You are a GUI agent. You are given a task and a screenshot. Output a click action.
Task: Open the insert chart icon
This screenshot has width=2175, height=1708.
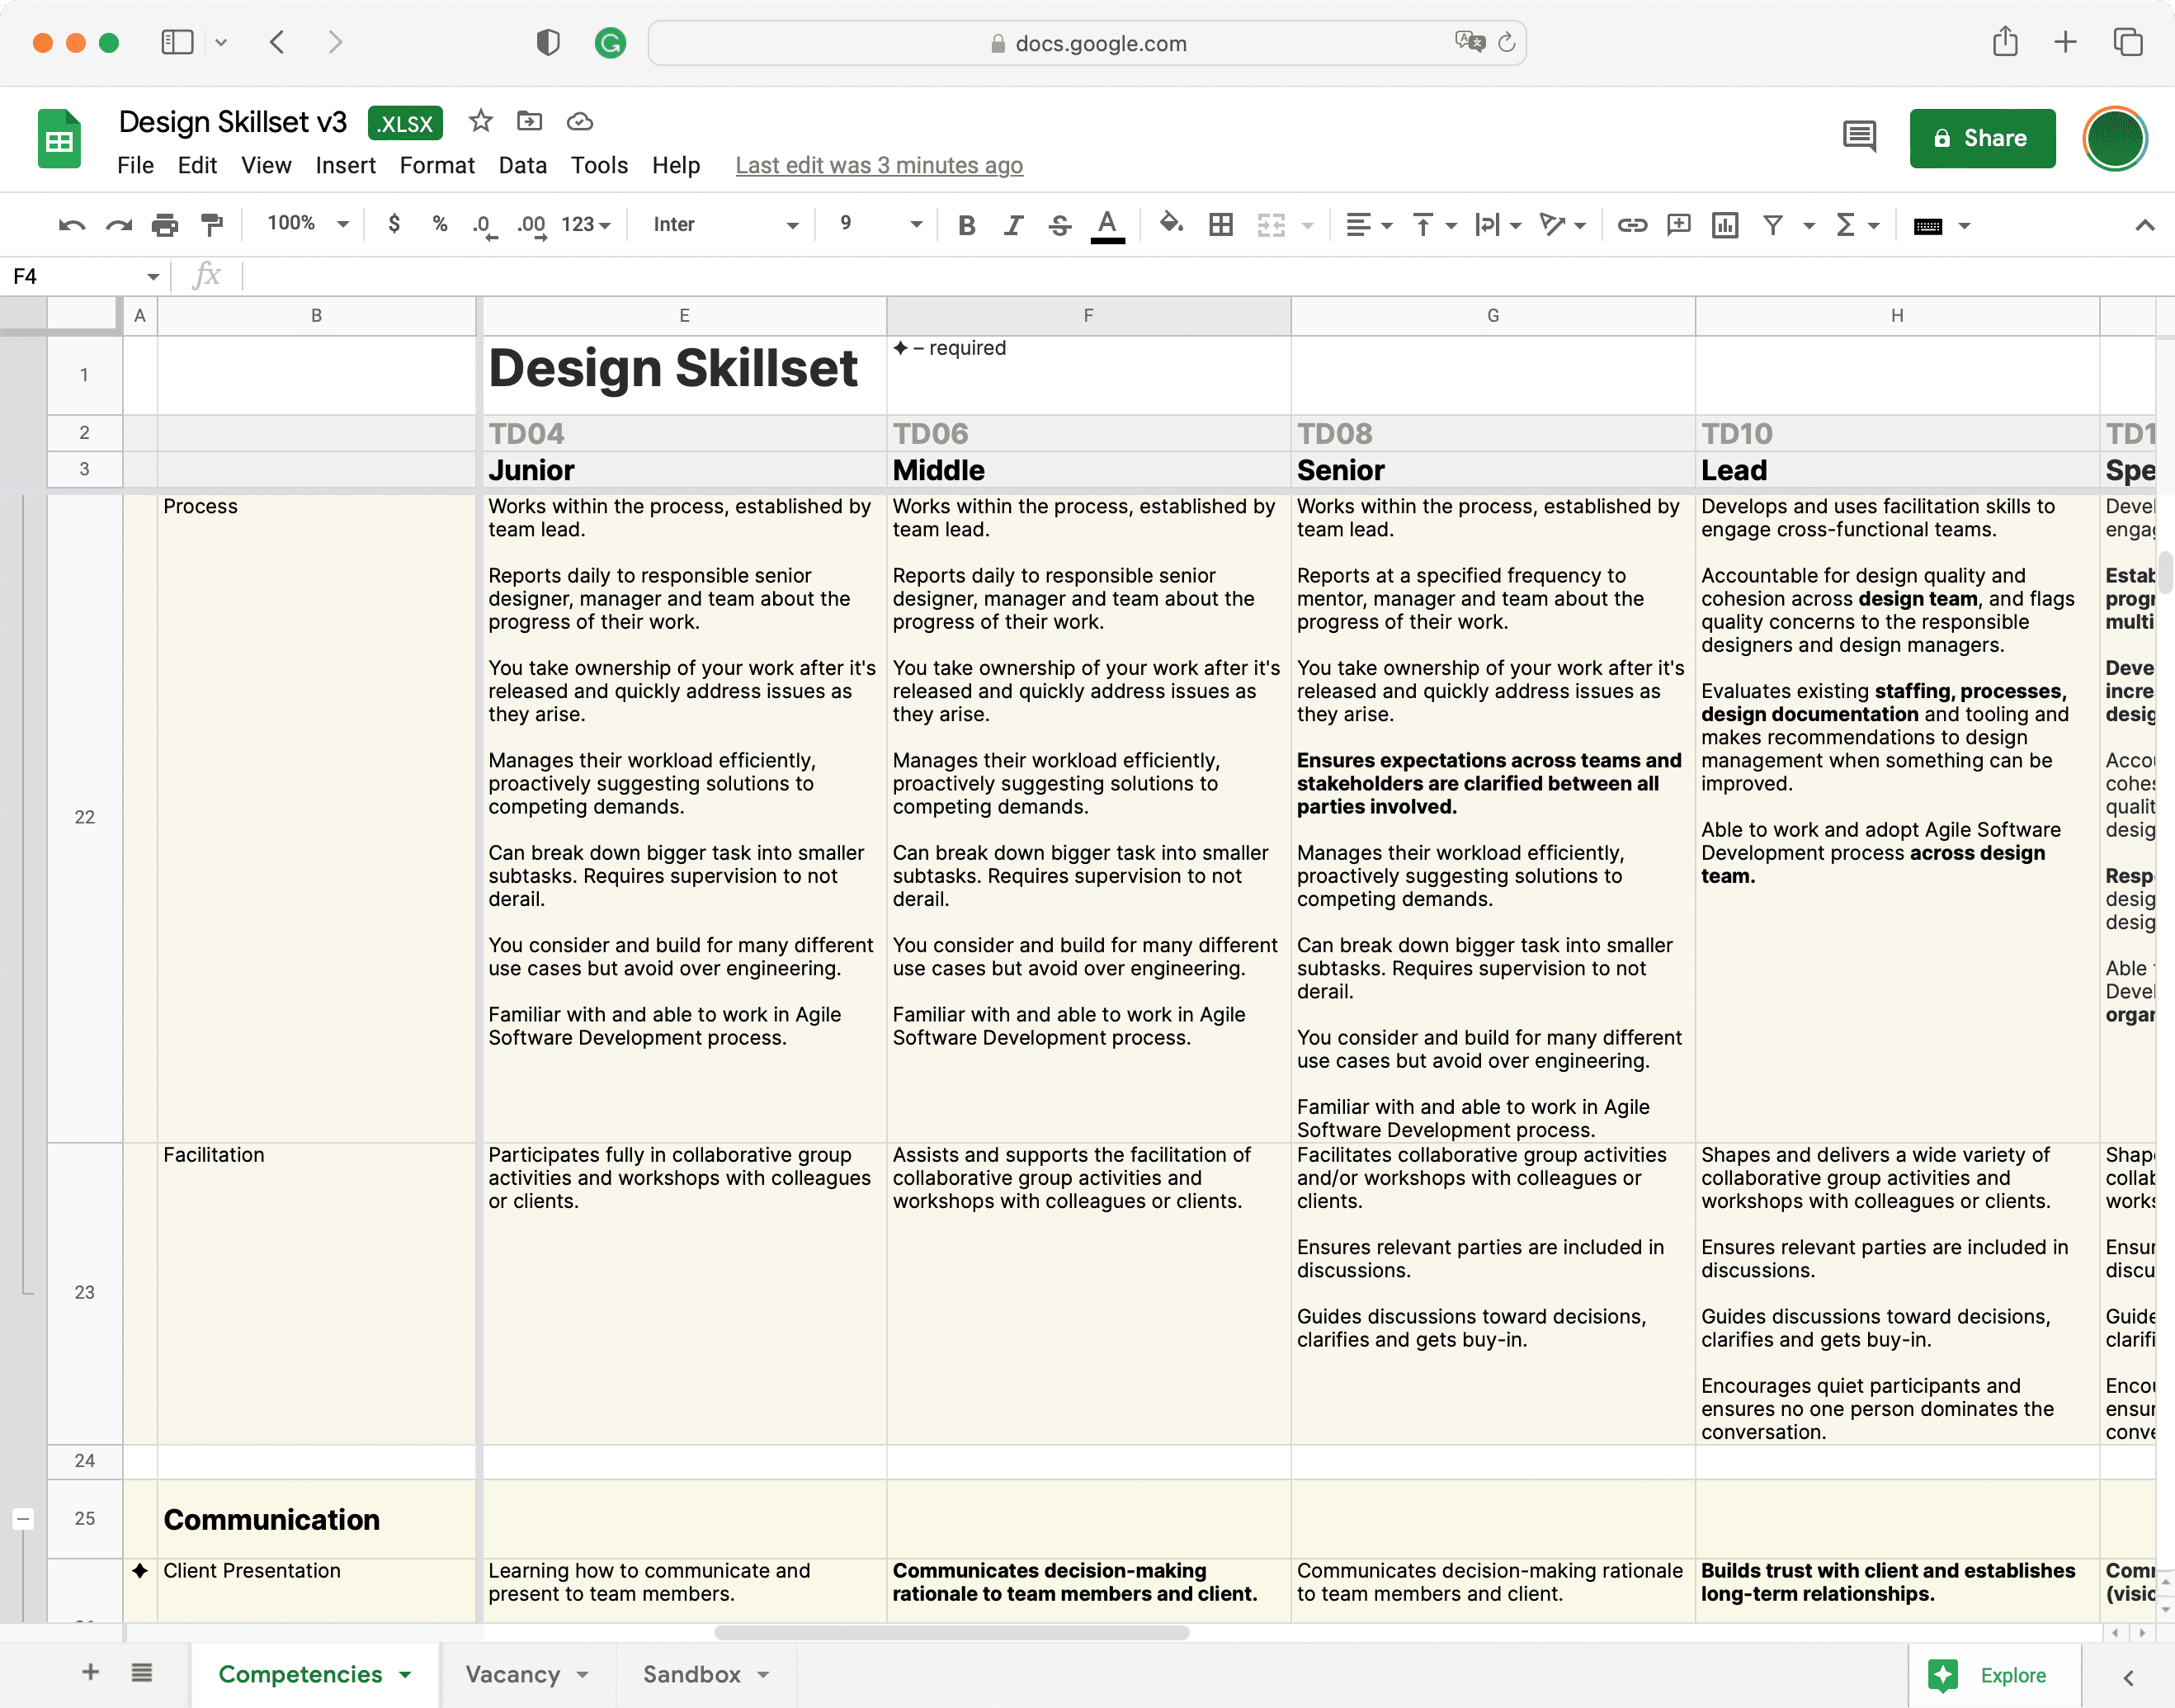(1725, 225)
